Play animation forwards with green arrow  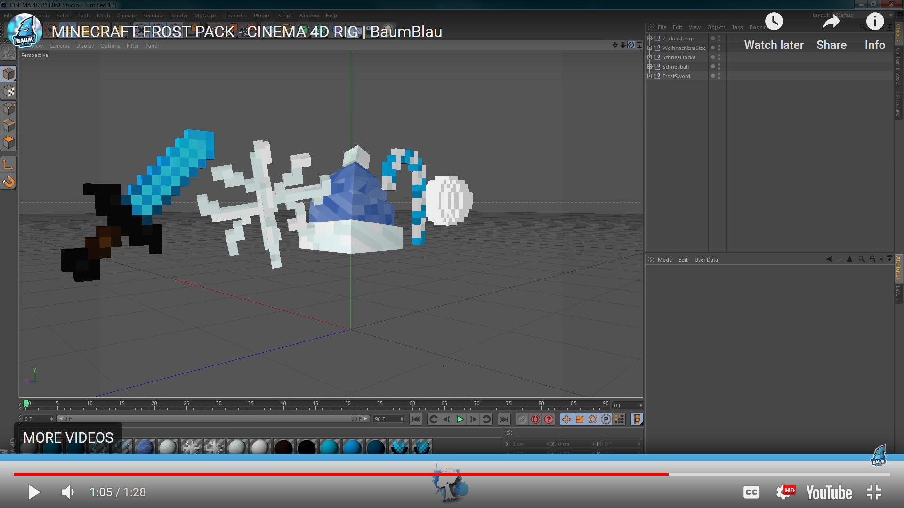click(x=460, y=420)
